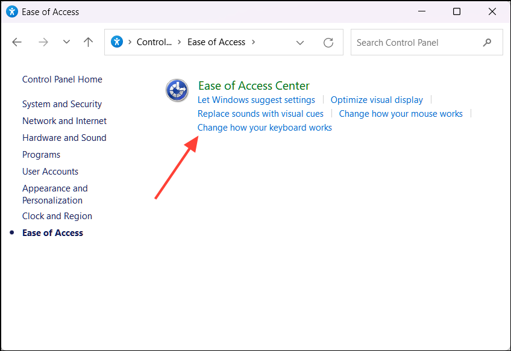
Task: Click the Ease of Access title bar icon
Action: 11,11
